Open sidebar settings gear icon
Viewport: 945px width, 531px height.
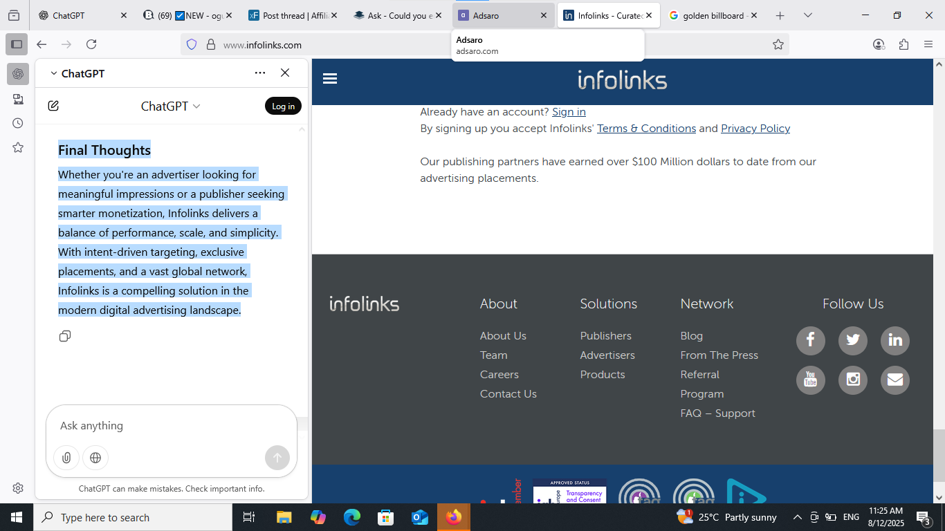click(x=18, y=488)
